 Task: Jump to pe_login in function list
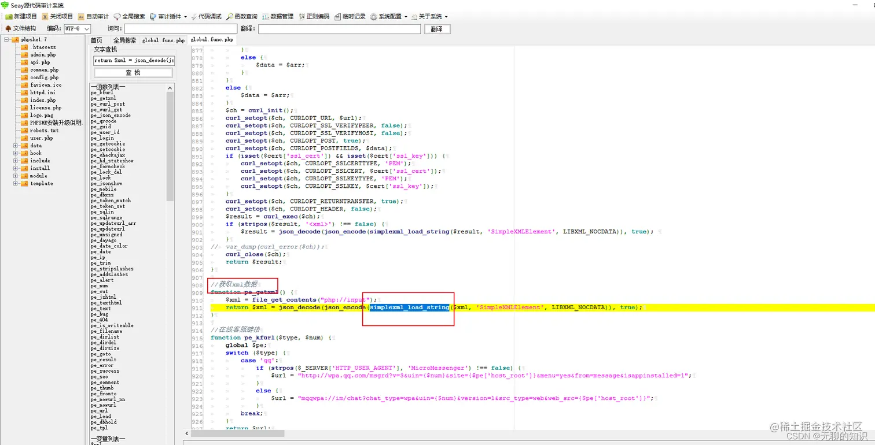pos(102,138)
